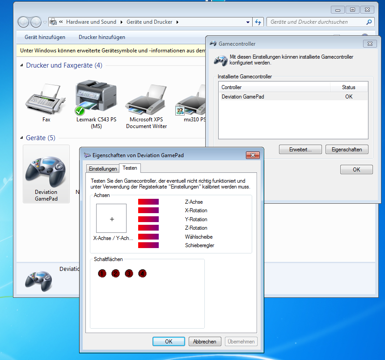This screenshot has height=360, width=385.
Task: Expand the Hardware und Sound breadcrumb arrow
Action: (121, 22)
